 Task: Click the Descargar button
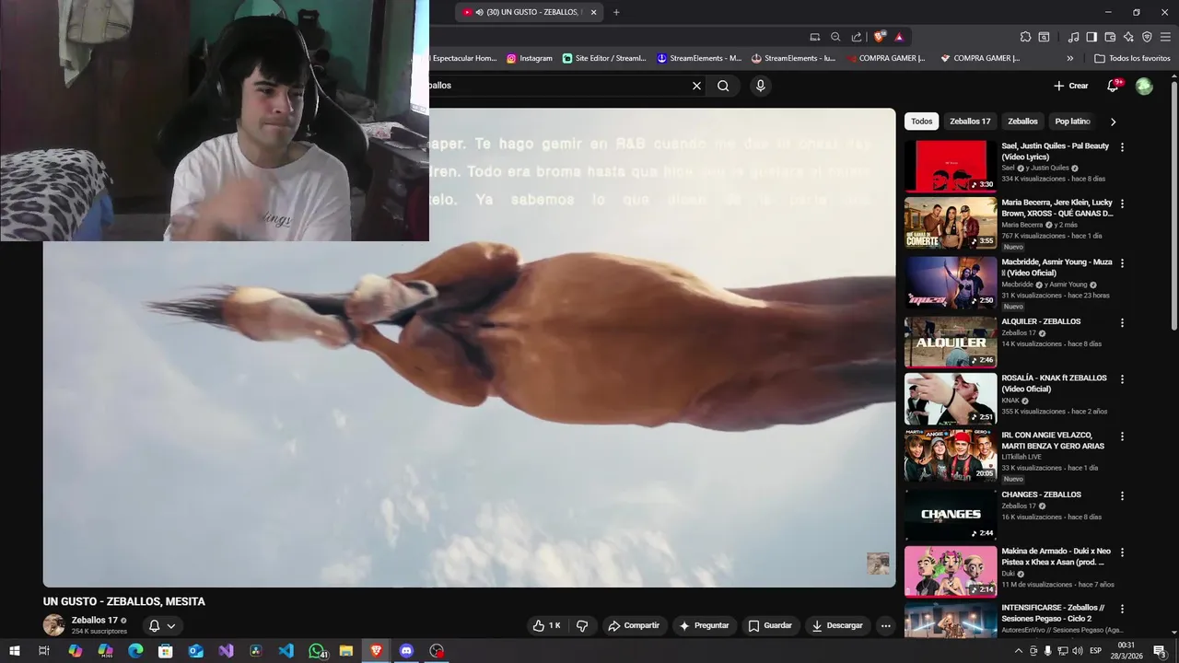(x=837, y=625)
